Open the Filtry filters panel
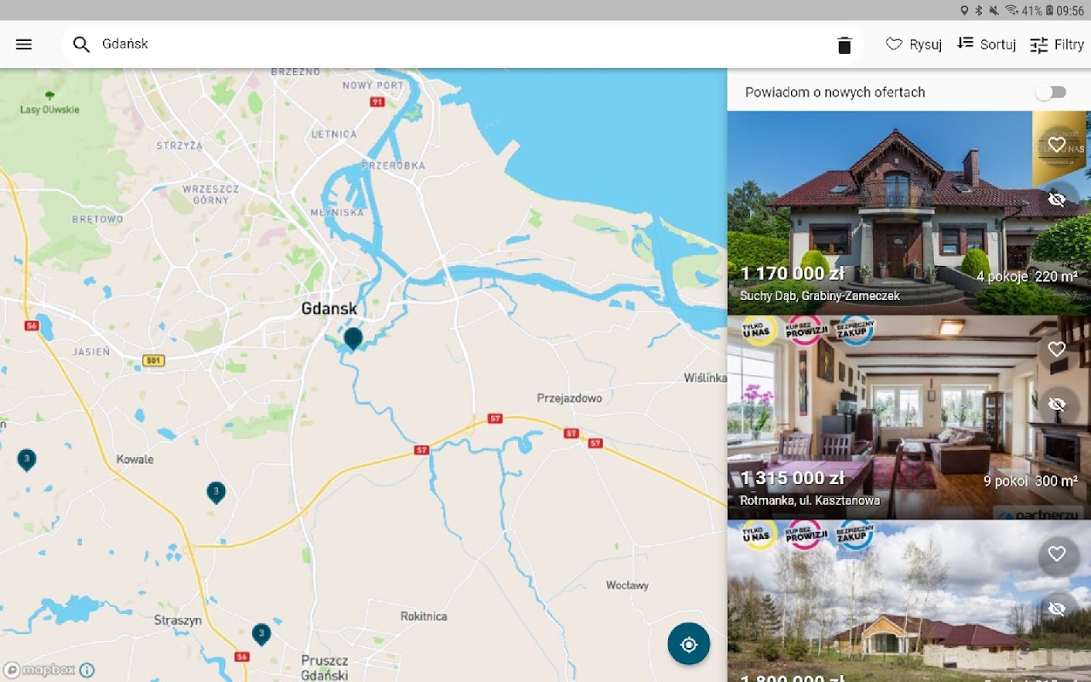This screenshot has height=682, width=1091. click(1057, 44)
